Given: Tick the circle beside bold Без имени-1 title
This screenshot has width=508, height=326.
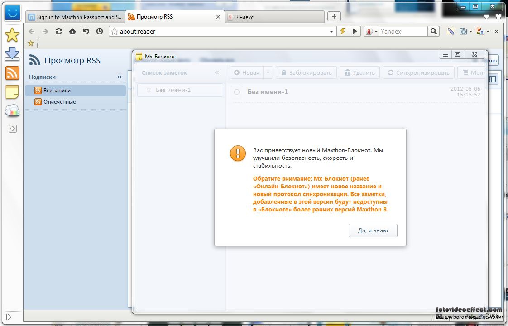Looking at the screenshot, I should [237, 92].
